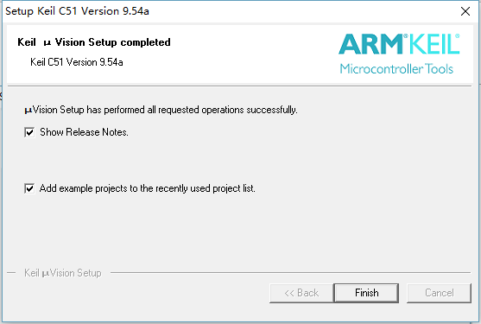Click the 'Show Release Notes.' label text
The width and height of the screenshot is (481, 324).
coord(84,132)
